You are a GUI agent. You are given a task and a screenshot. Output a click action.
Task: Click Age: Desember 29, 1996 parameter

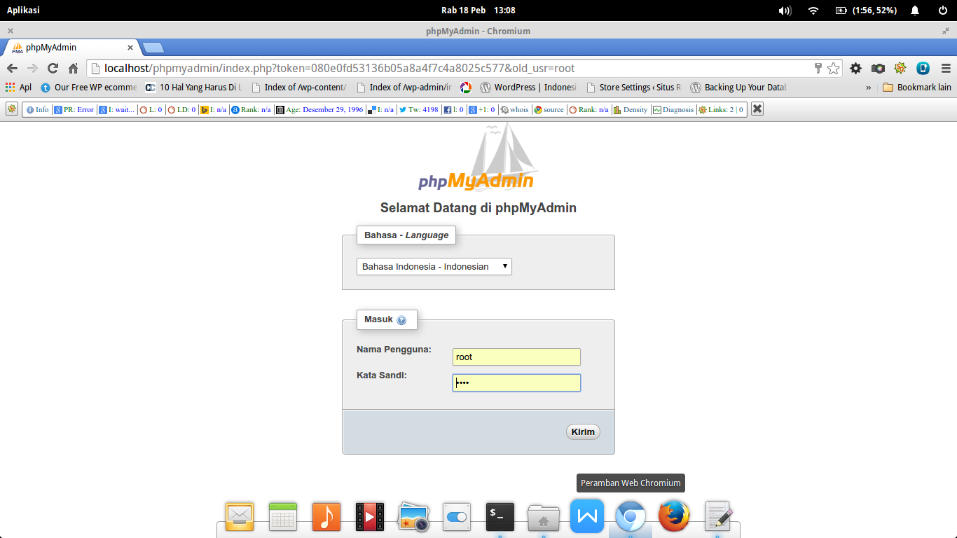pos(319,109)
